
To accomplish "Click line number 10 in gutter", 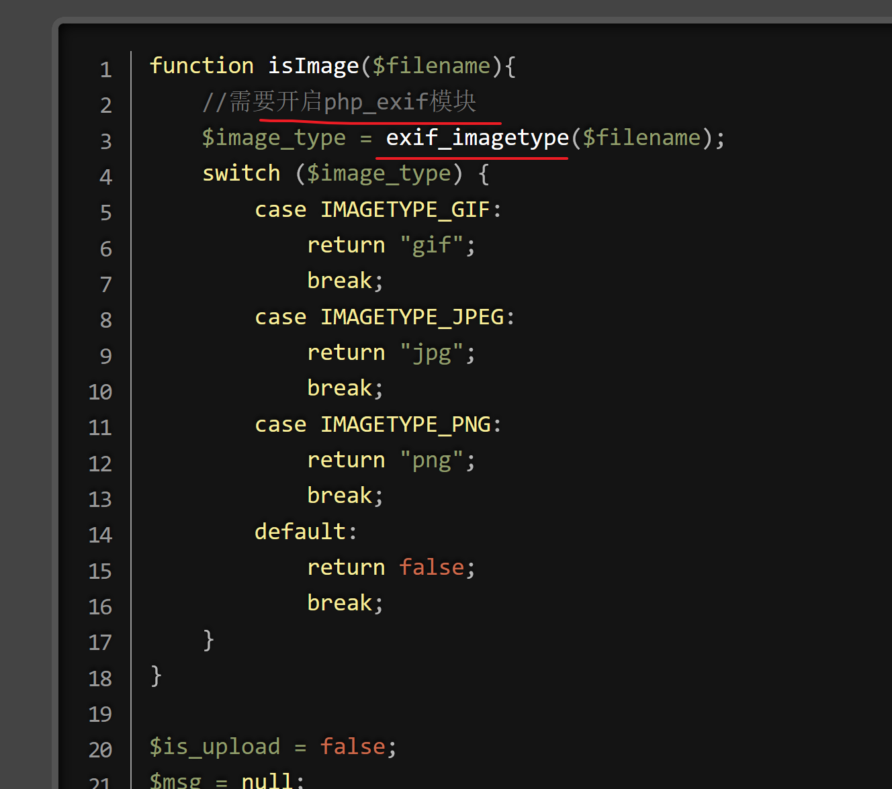I will (100, 391).
